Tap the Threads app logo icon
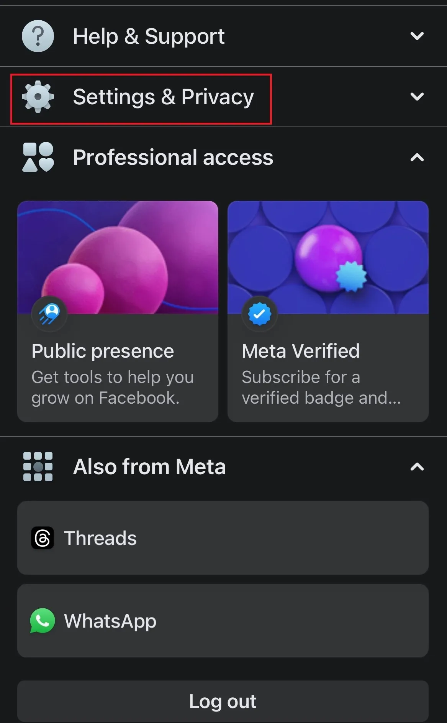This screenshot has width=447, height=723. coord(42,538)
